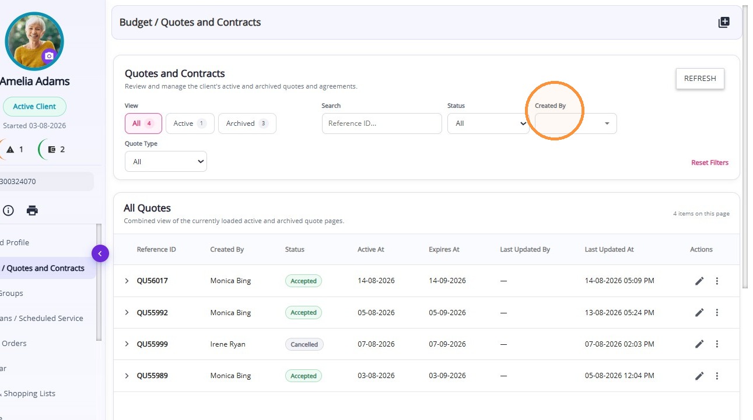Click the add quote icon in header

pos(724,23)
